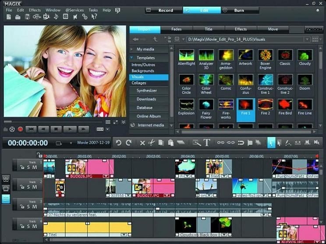Mute track 2 with its M button
Viewport: 326px width, 244px height.
pyautogui.click(x=35, y=187)
